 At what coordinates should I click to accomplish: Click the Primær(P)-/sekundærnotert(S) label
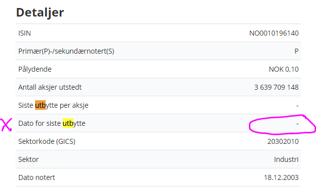[x=66, y=51]
